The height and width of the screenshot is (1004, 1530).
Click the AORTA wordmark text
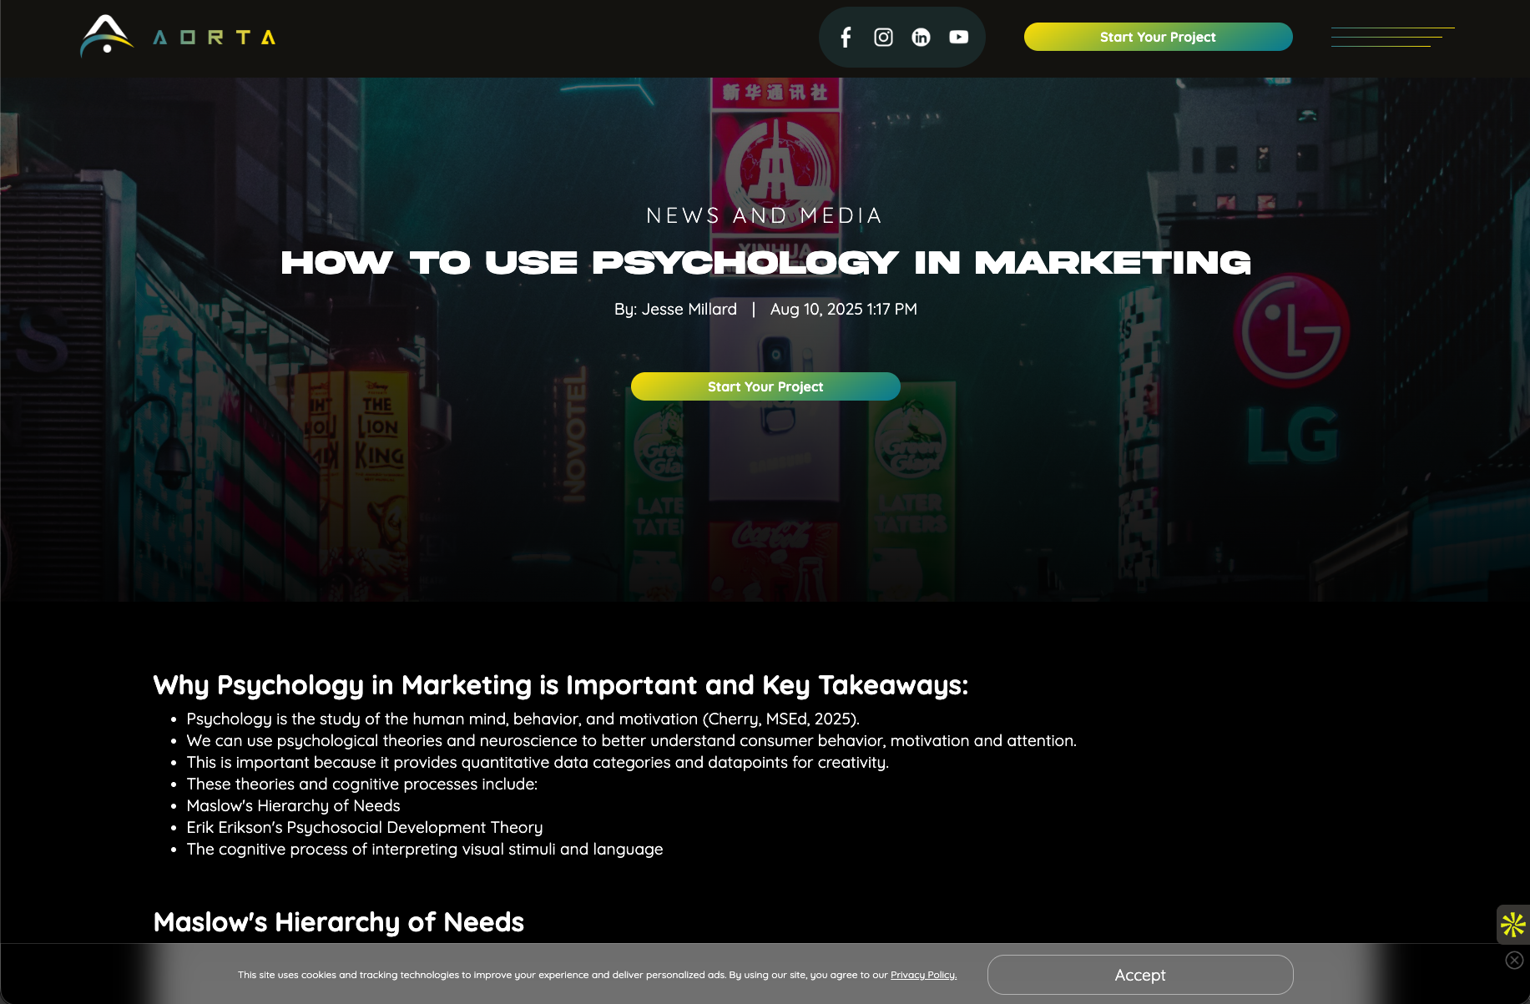coord(215,38)
